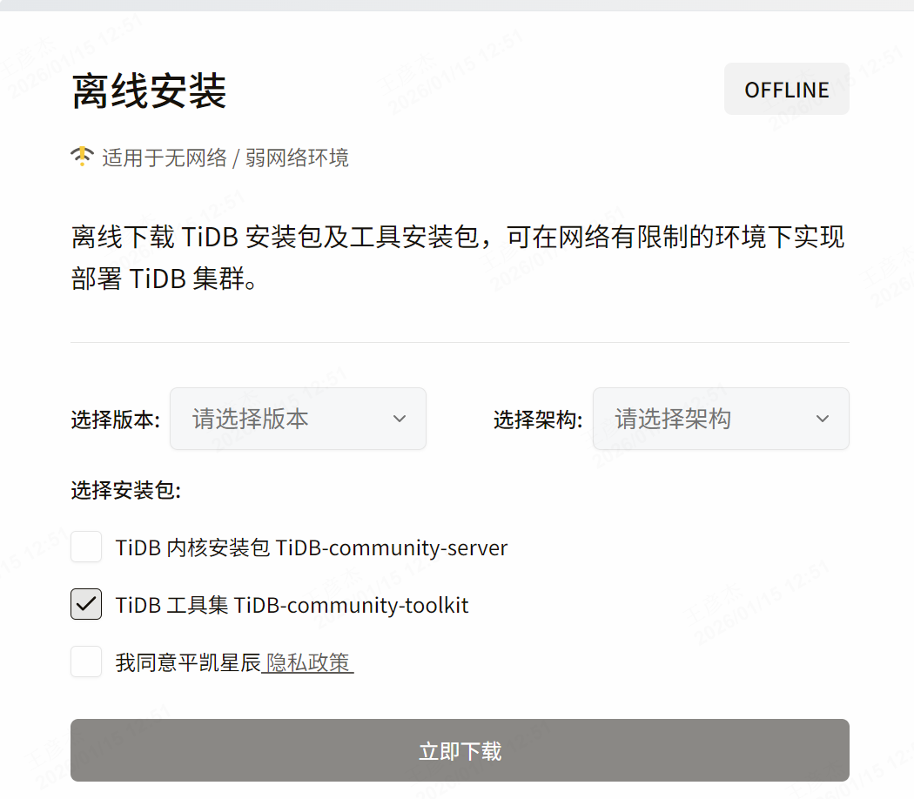Click the 选择安装包 label

(x=125, y=491)
